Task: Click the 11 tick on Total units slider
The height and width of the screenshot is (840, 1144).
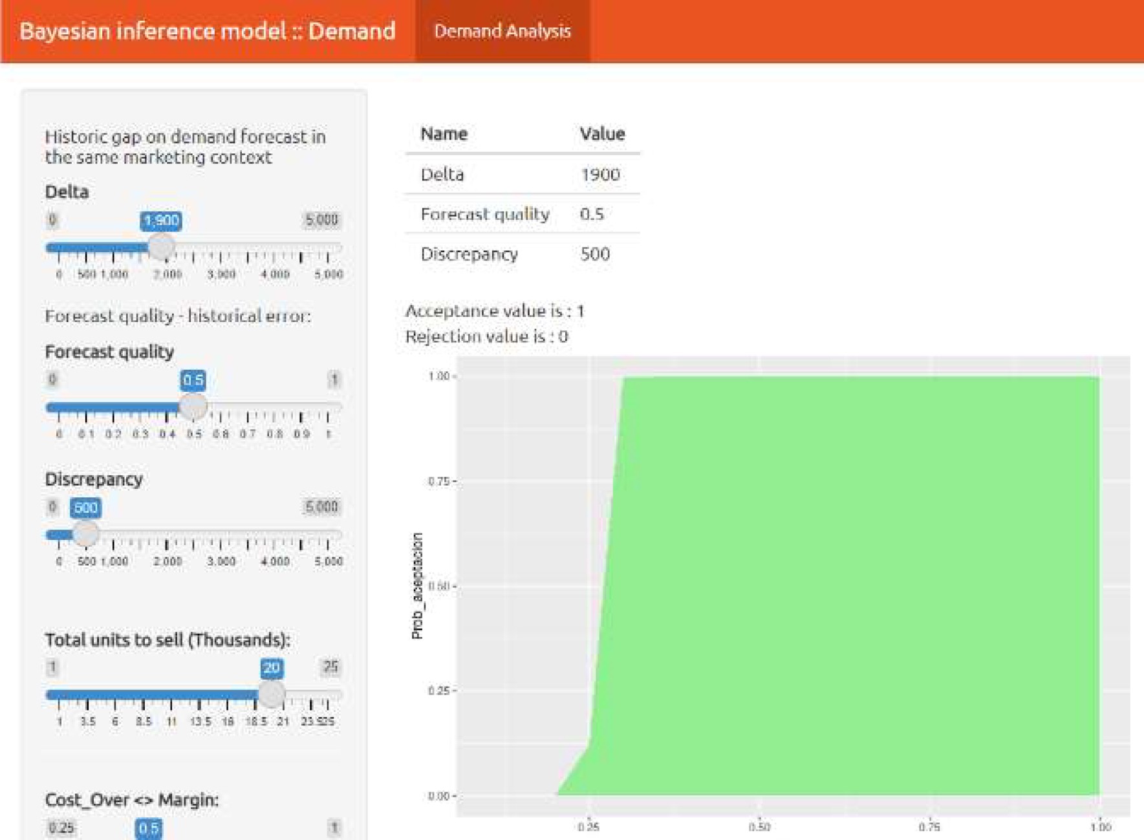Action: [171, 721]
